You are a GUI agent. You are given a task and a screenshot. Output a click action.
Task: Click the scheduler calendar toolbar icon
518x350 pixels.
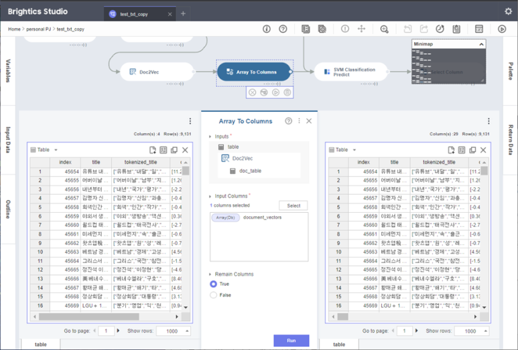479,29
